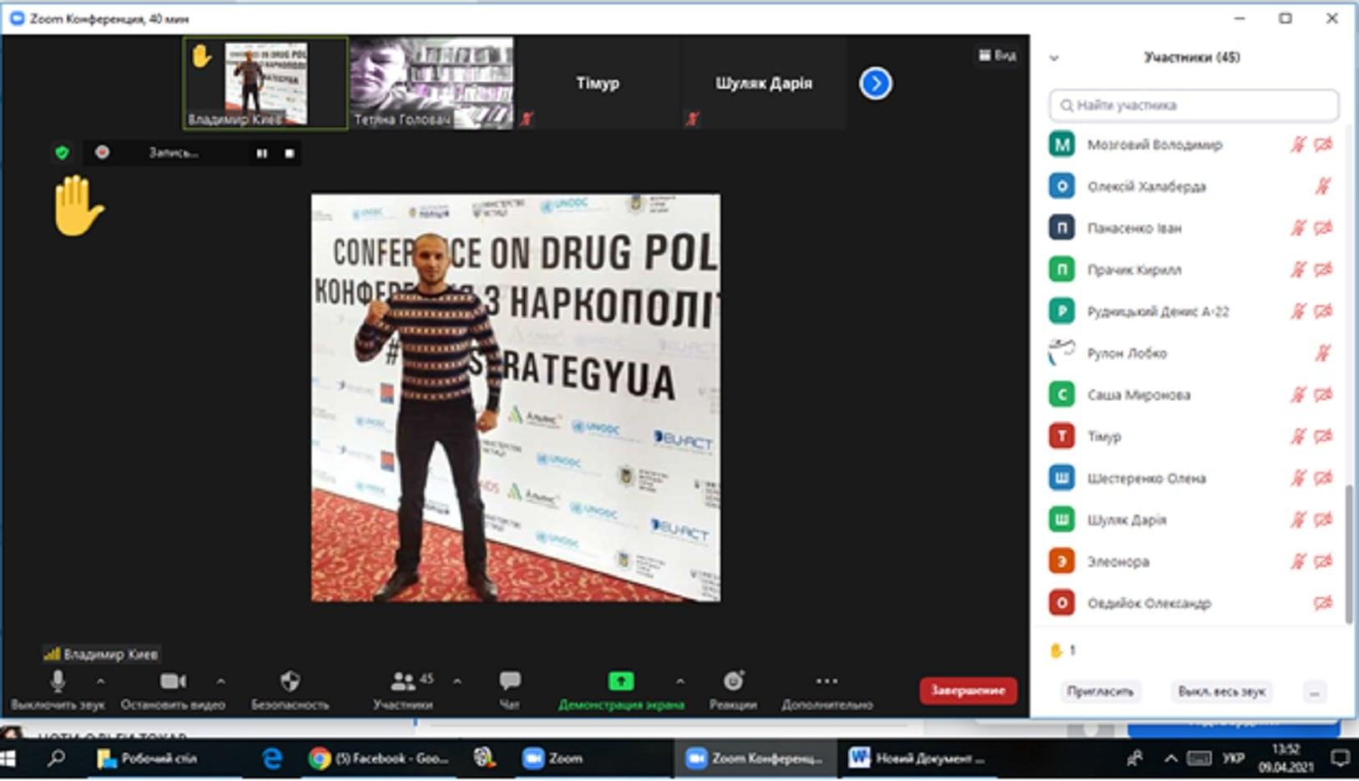1359x781 pixels.
Task: Open the Participants icon in toolbar
Action: tap(403, 682)
